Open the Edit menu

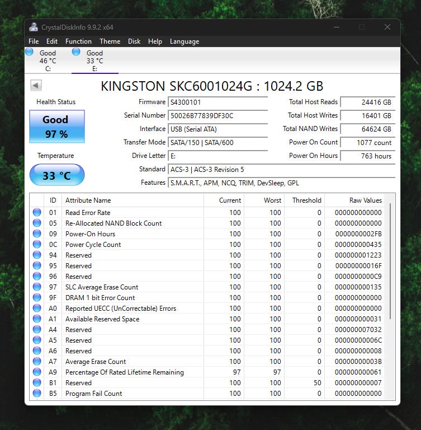click(52, 41)
